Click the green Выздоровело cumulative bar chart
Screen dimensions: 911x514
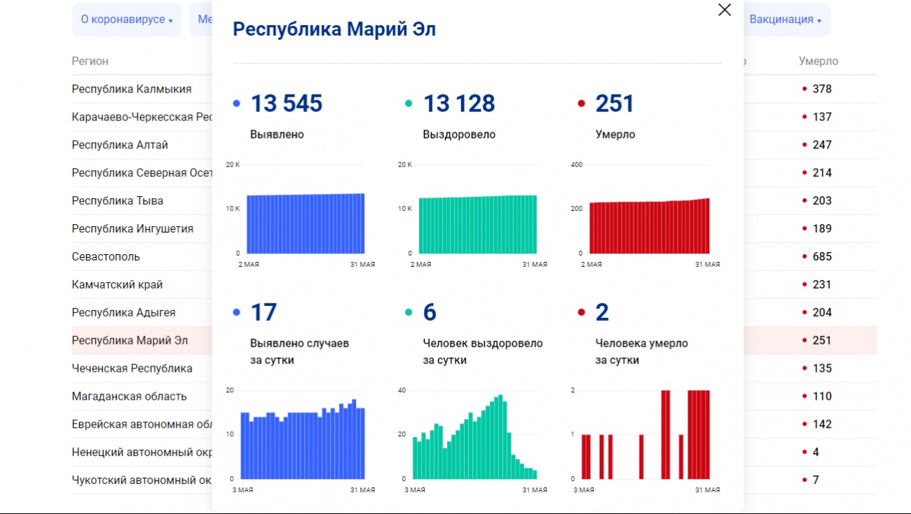pos(477,224)
